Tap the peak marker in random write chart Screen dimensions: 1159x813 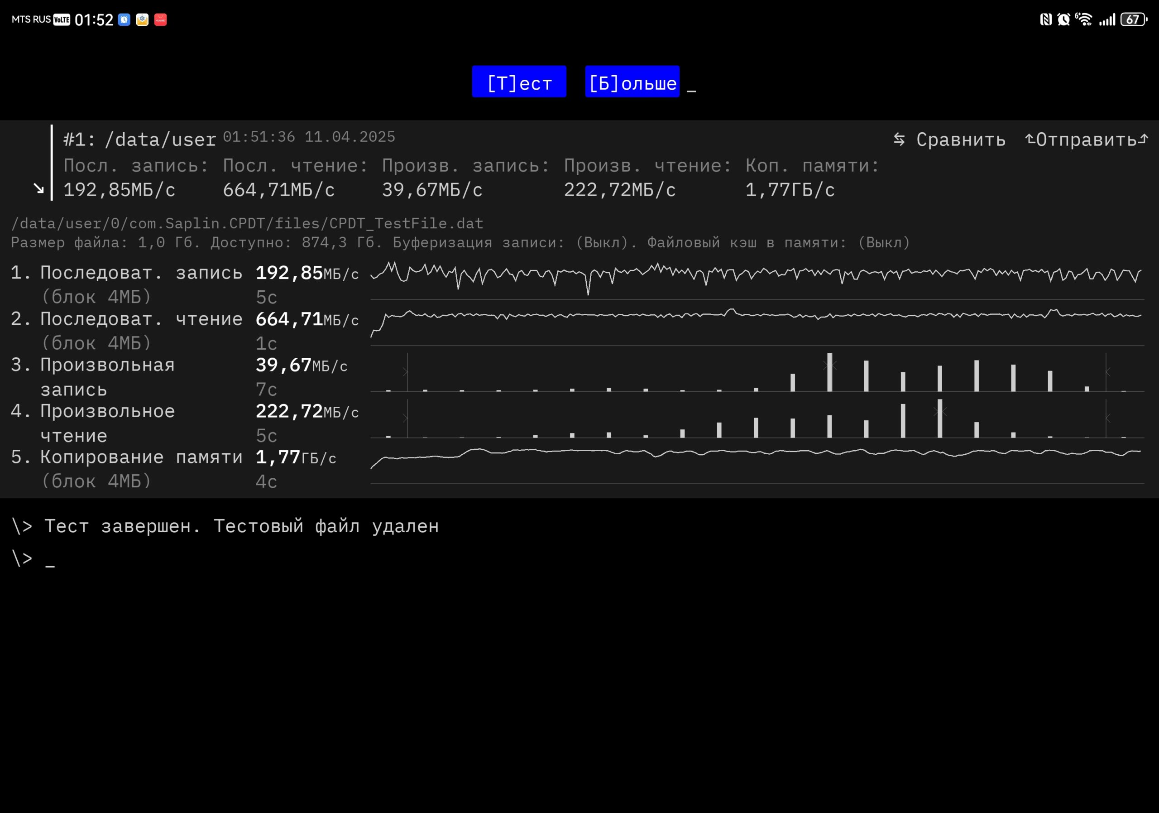click(830, 365)
